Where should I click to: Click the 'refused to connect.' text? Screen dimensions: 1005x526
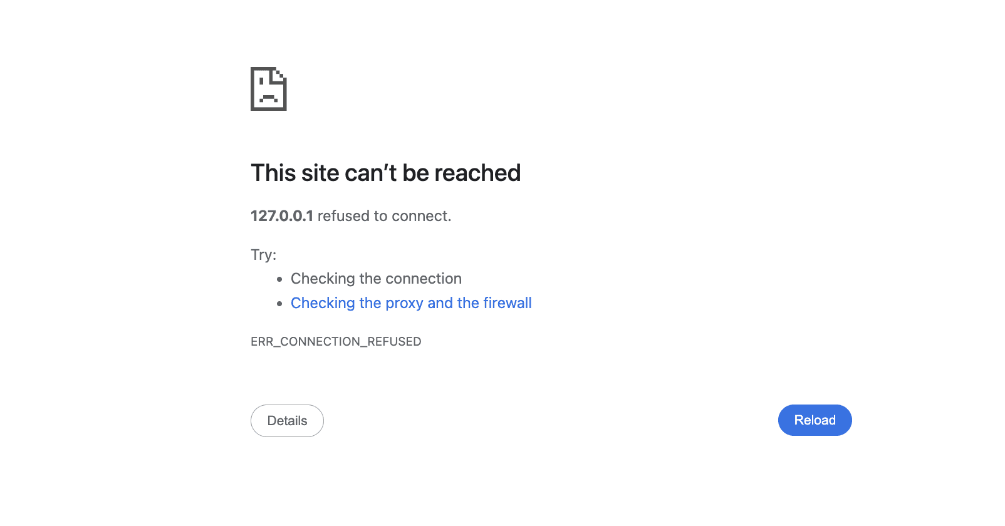point(384,216)
